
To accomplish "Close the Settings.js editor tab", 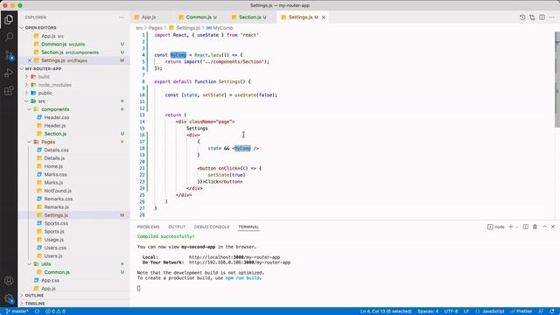I will (323, 17).
